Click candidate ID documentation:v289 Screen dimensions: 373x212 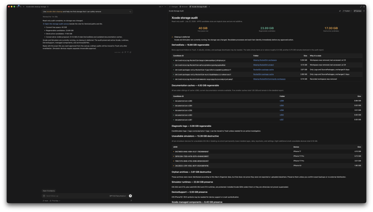tap(184, 101)
